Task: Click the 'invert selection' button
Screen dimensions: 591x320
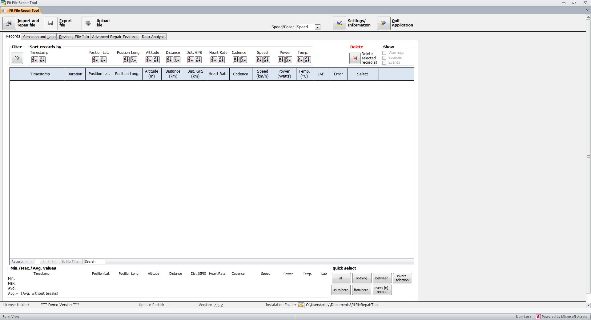Action: (402, 278)
